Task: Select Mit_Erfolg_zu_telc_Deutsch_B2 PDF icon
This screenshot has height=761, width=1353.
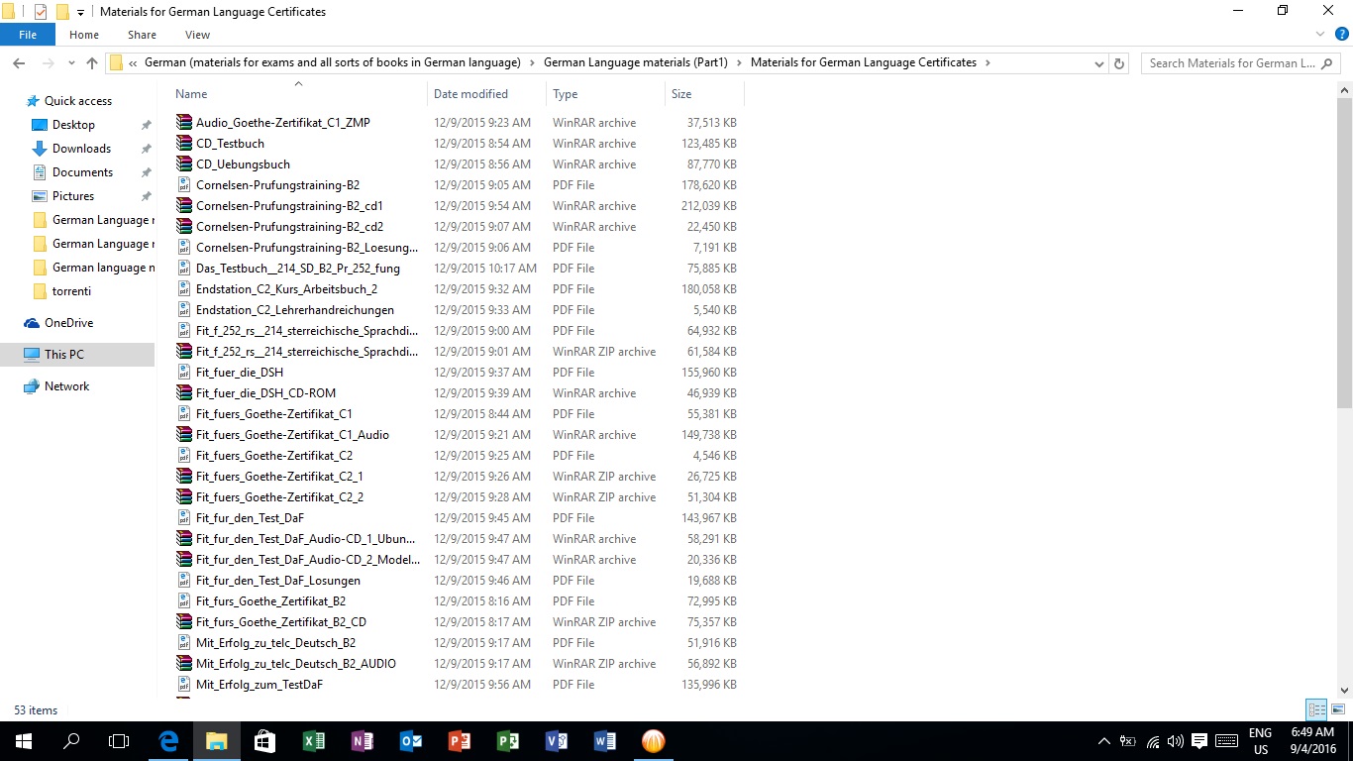Action: (x=183, y=643)
